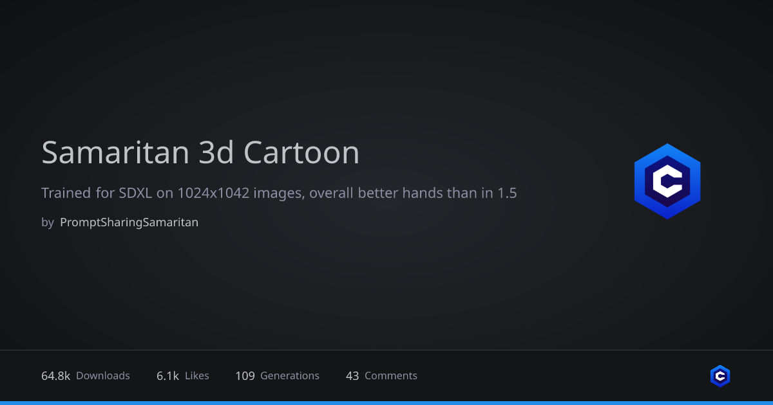The height and width of the screenshot is (405, 773).
Task: Click the 109 generations count
Action: click(245, 376)
